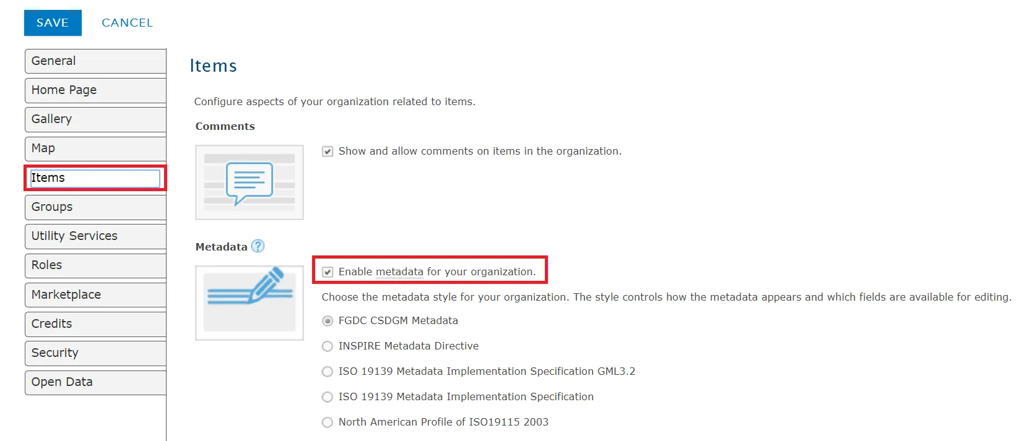This screenshot has height=441, width=1021.
Task: Cancel the settings changes
Action: coord(127,23)
